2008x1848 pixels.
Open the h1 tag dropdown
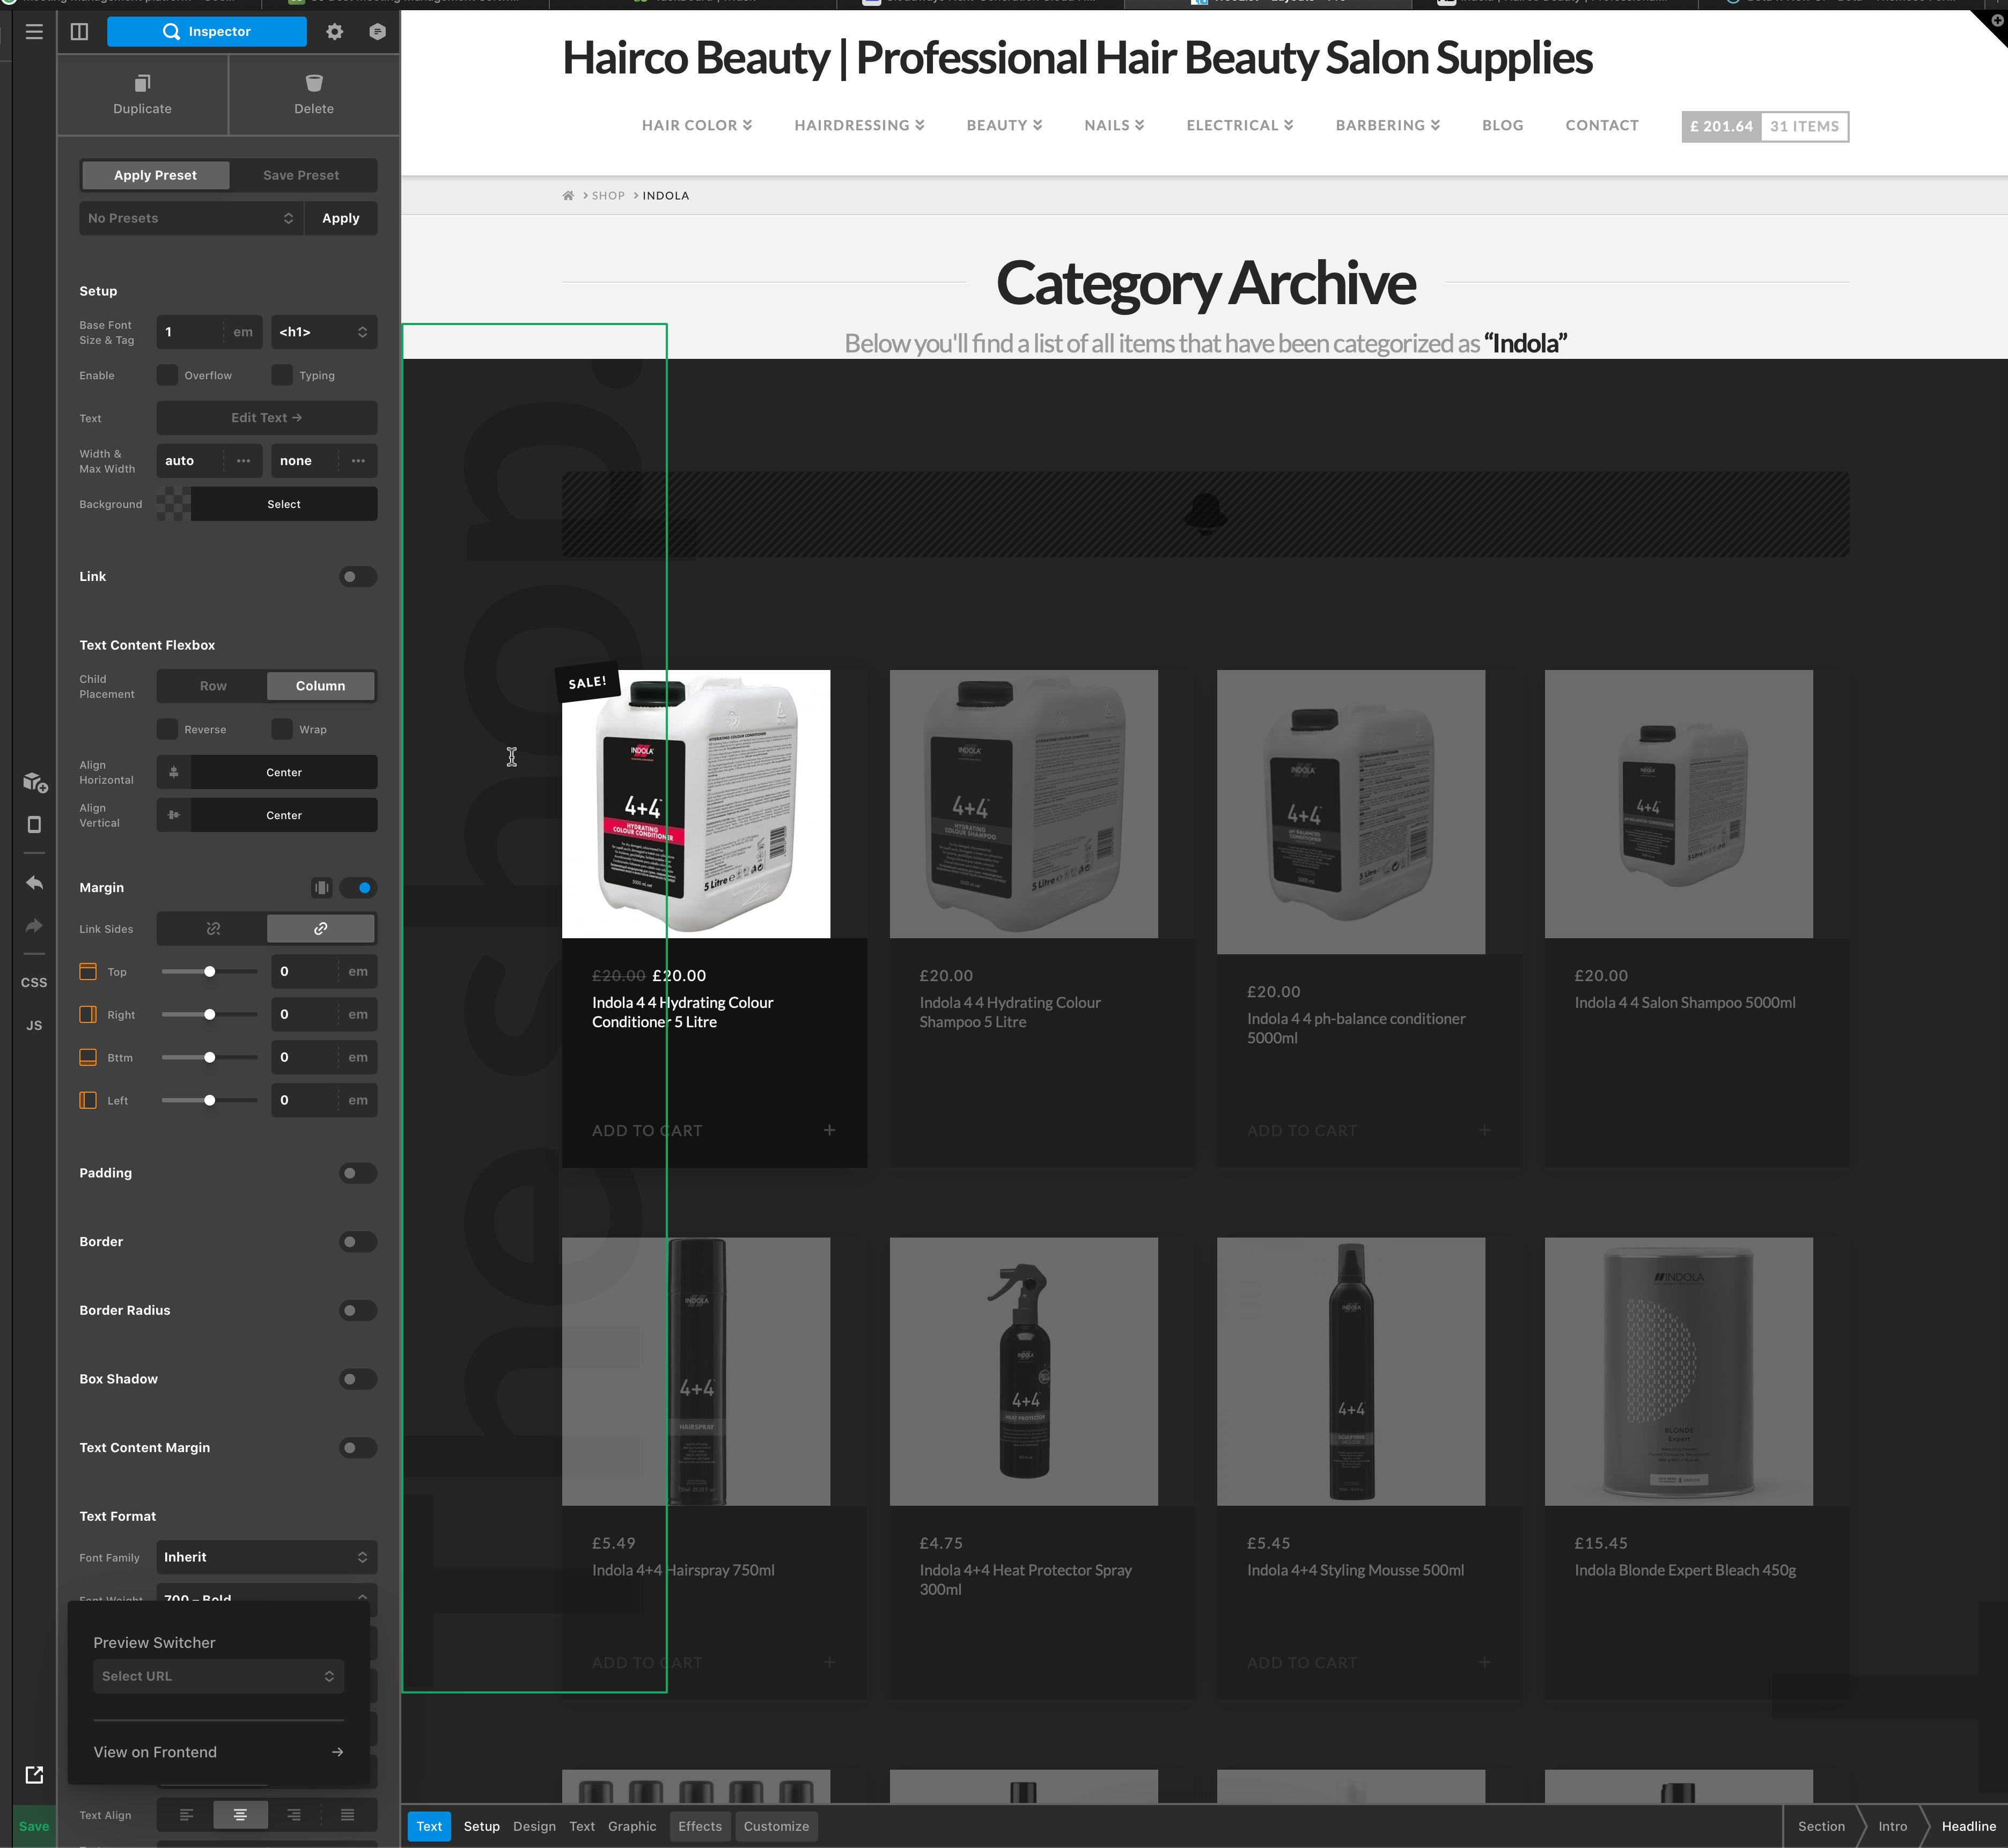(x=323, y=332)
